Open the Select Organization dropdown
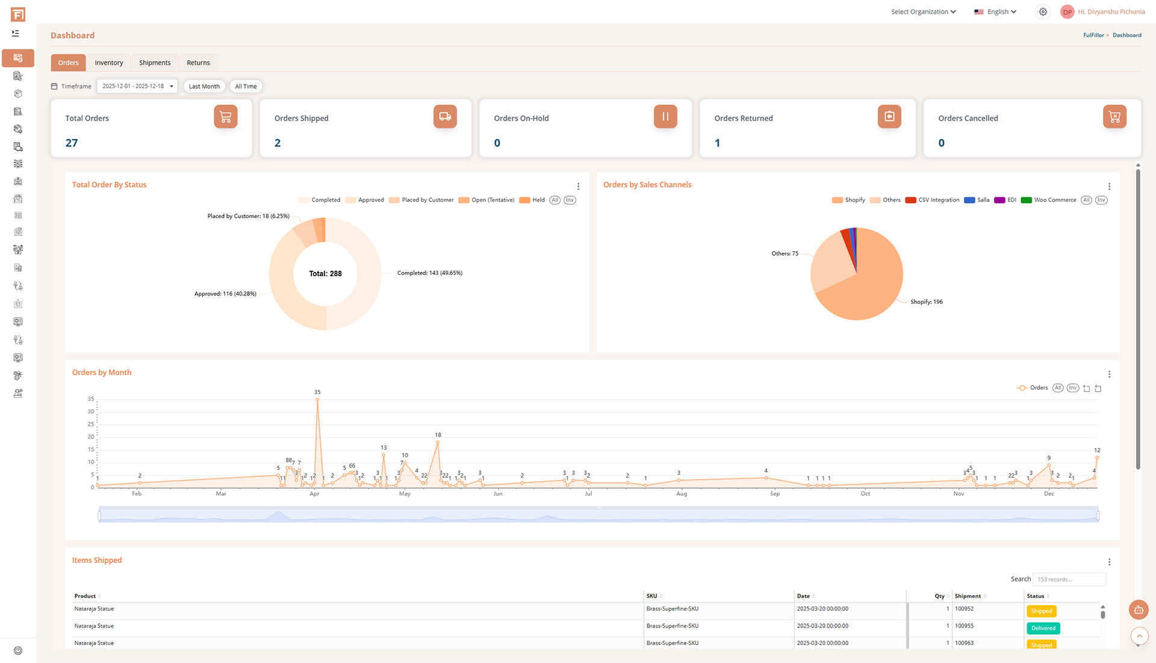 click(x=923, y=12)
